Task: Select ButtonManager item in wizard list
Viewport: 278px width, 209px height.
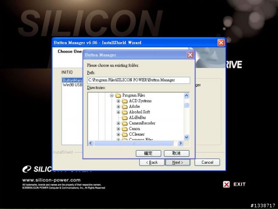Action: 73,80
